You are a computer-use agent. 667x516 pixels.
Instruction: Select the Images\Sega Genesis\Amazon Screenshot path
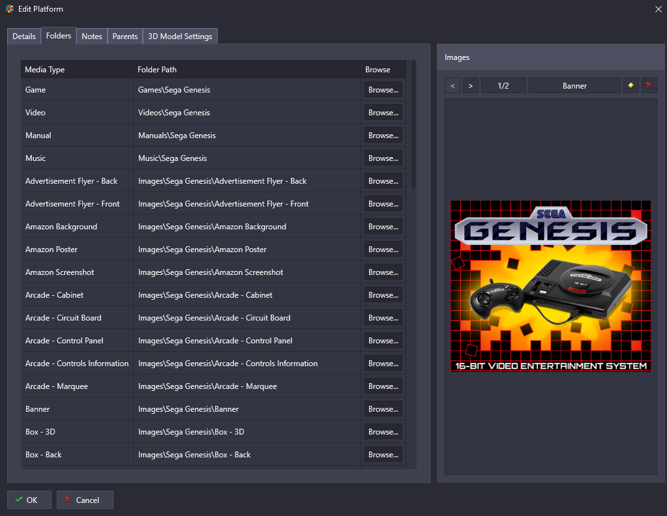pyautogui.click(x=247, y=272)
